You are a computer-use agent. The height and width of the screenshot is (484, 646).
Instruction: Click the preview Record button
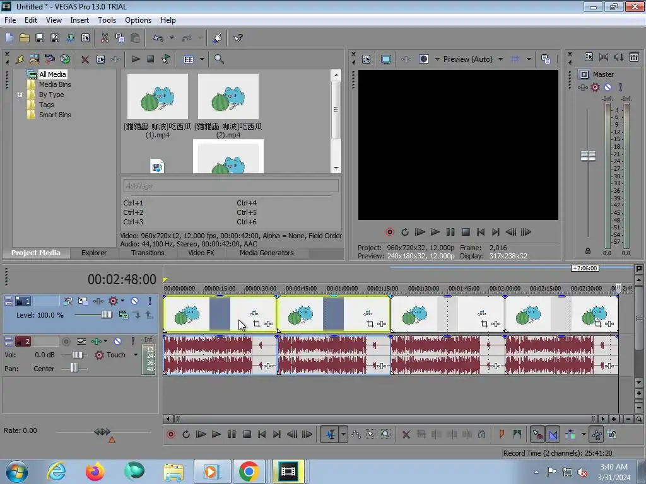click(x=390, y=232)
